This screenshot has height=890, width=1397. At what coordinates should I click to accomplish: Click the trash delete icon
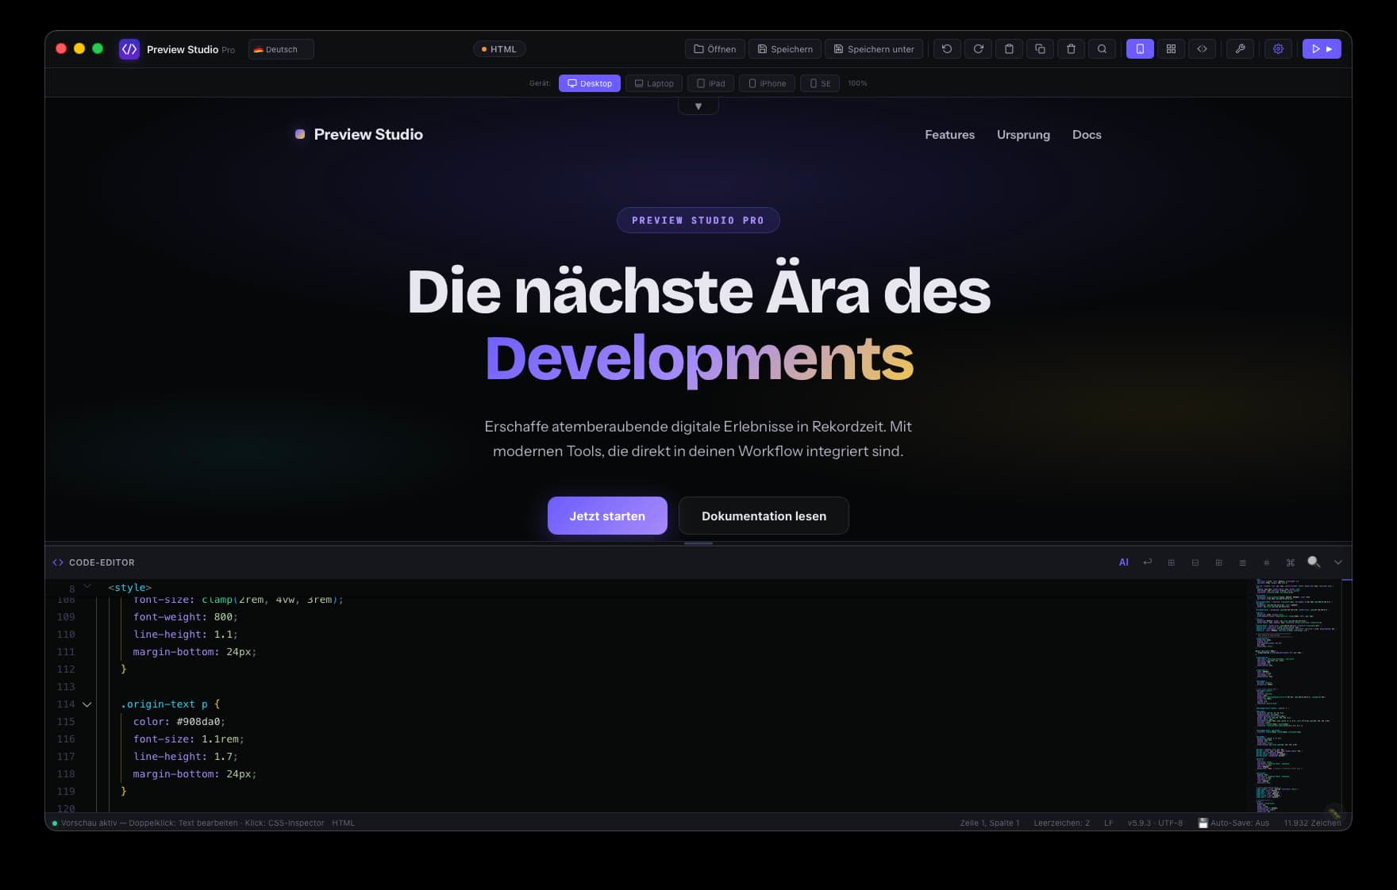pyautogui.click(x=1071, y=49)
